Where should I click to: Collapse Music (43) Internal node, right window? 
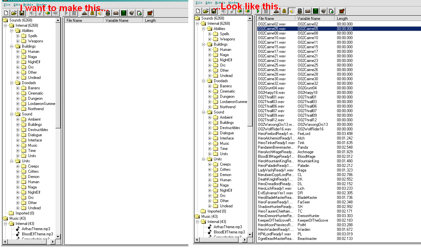pyautogui.click(x=197, y=222)
